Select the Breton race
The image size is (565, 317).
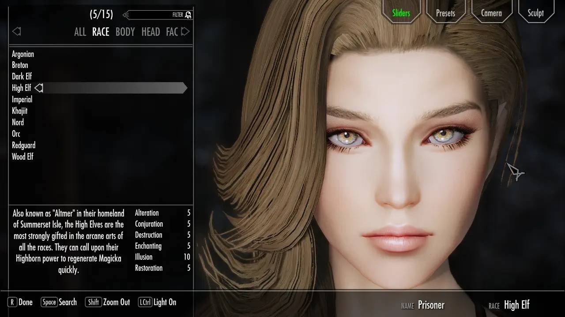point(20,65)
